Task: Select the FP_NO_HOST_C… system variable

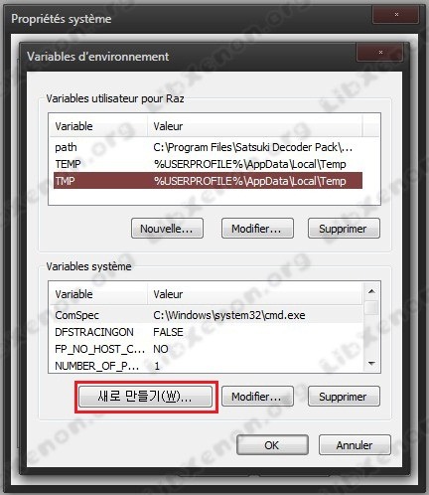Action: click(x=208, y=349)
